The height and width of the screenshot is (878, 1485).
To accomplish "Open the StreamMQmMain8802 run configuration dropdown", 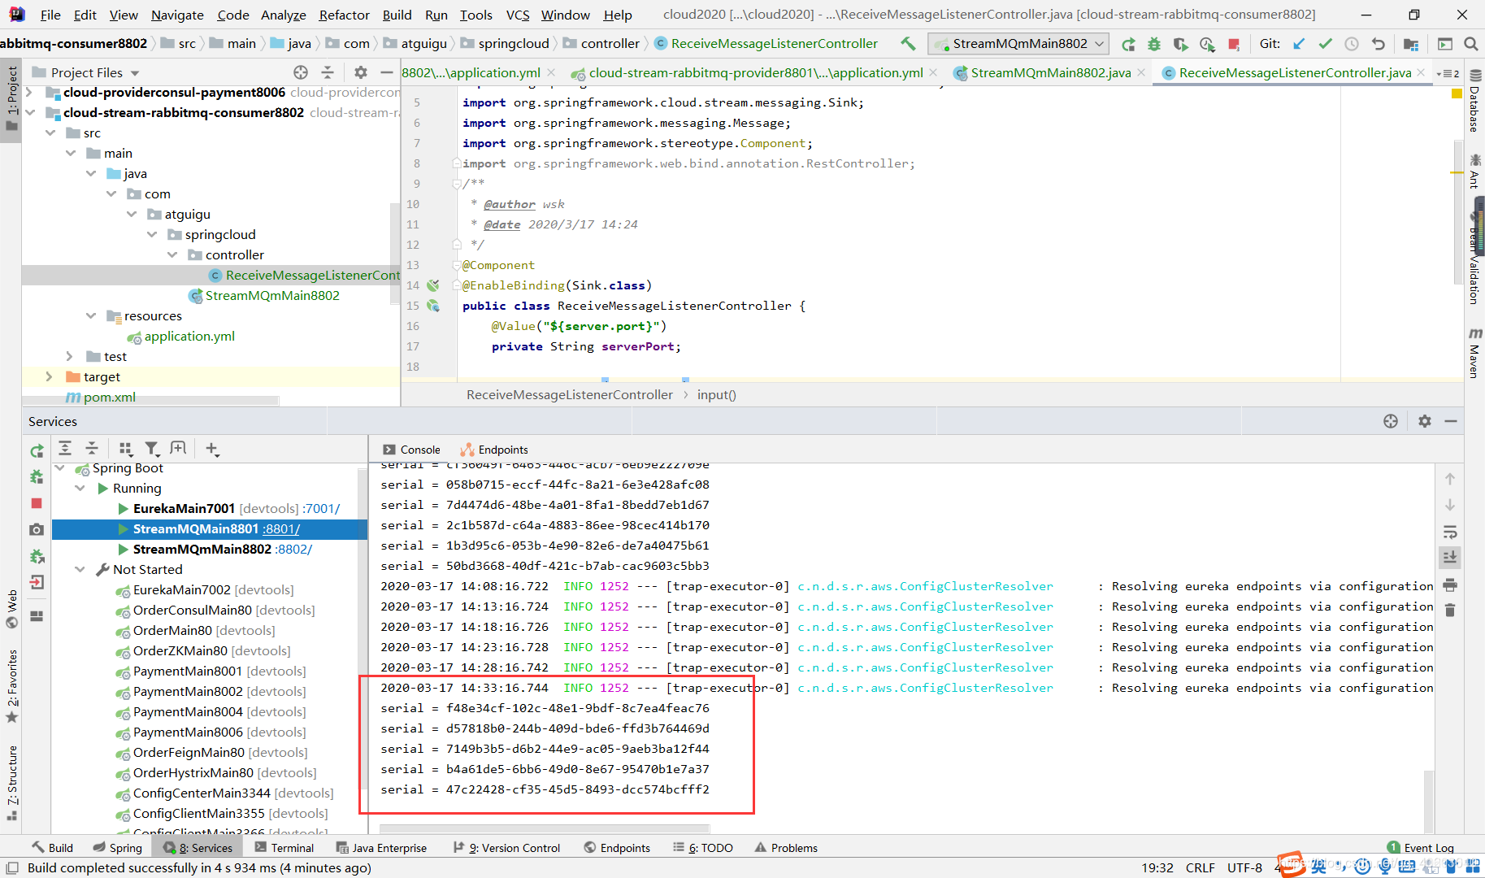I will [1018, 44].
